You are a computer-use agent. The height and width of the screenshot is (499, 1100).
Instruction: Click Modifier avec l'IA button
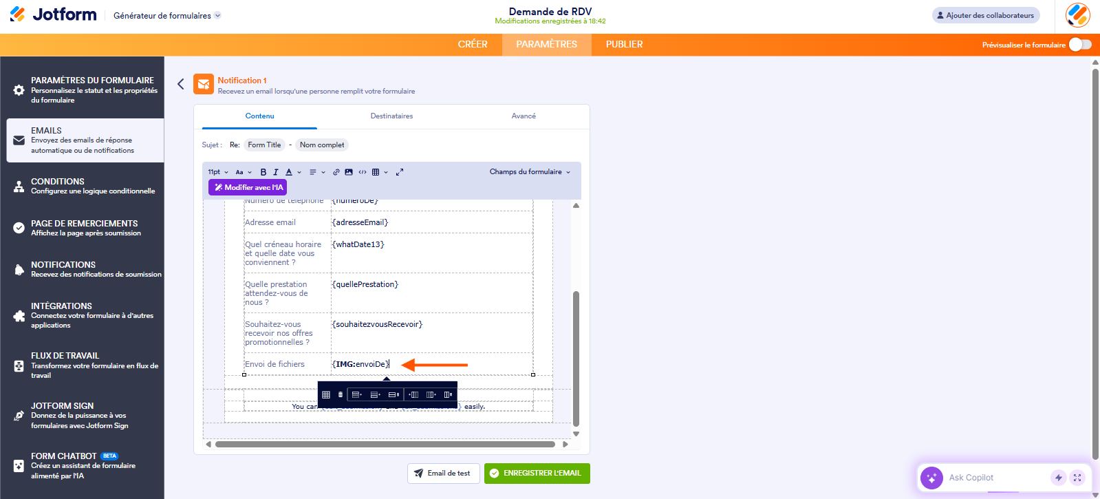(x=248, y=187)
